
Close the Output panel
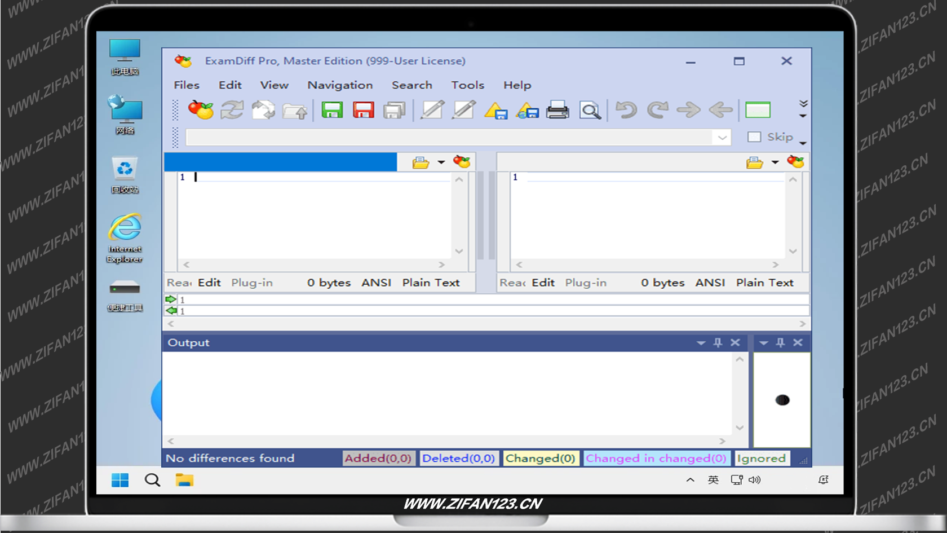click(x=735, y=342)
